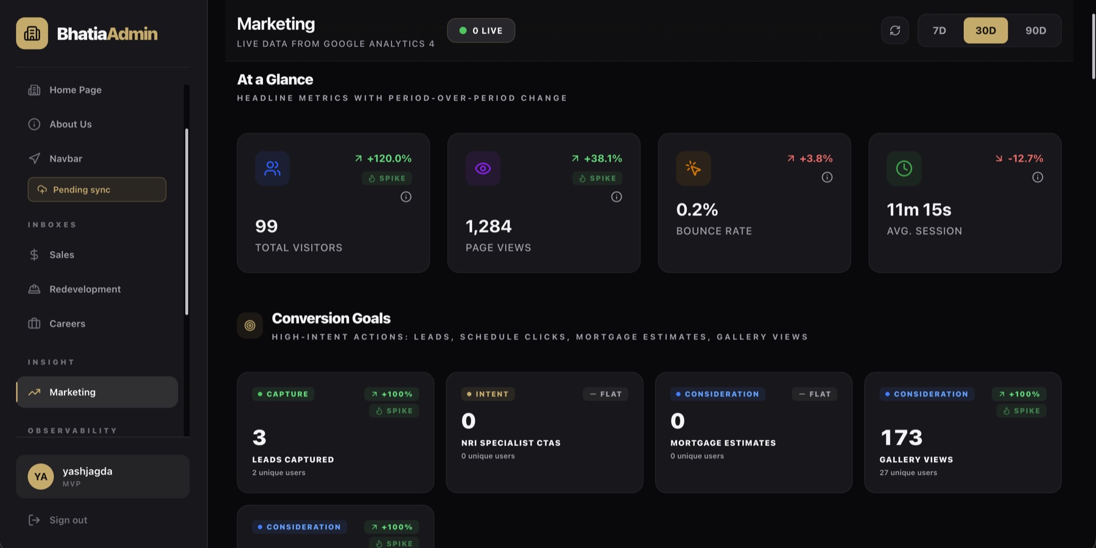Show info for Bounce Rate card
This screenshot has height=548, width=1096.
pyautogui.click(x=827, y=178)
